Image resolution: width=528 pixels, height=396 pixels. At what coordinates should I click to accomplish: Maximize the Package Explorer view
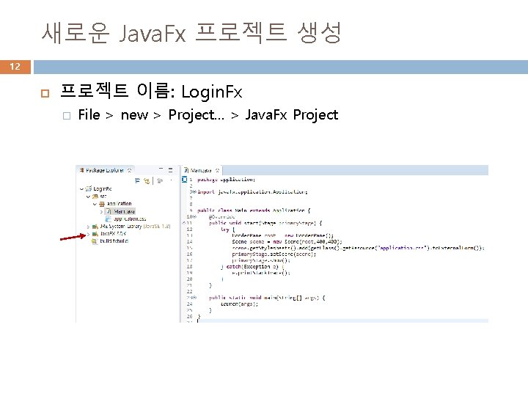(170, 170)
